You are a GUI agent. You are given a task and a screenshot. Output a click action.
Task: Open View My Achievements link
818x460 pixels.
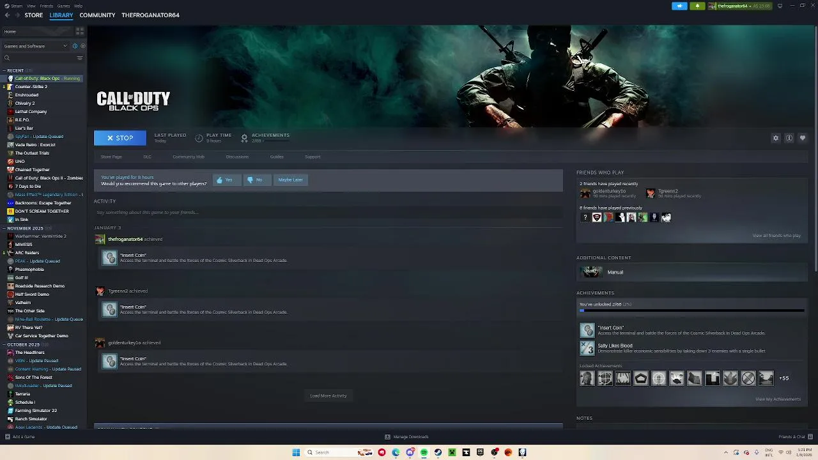[x=778, y=399]
